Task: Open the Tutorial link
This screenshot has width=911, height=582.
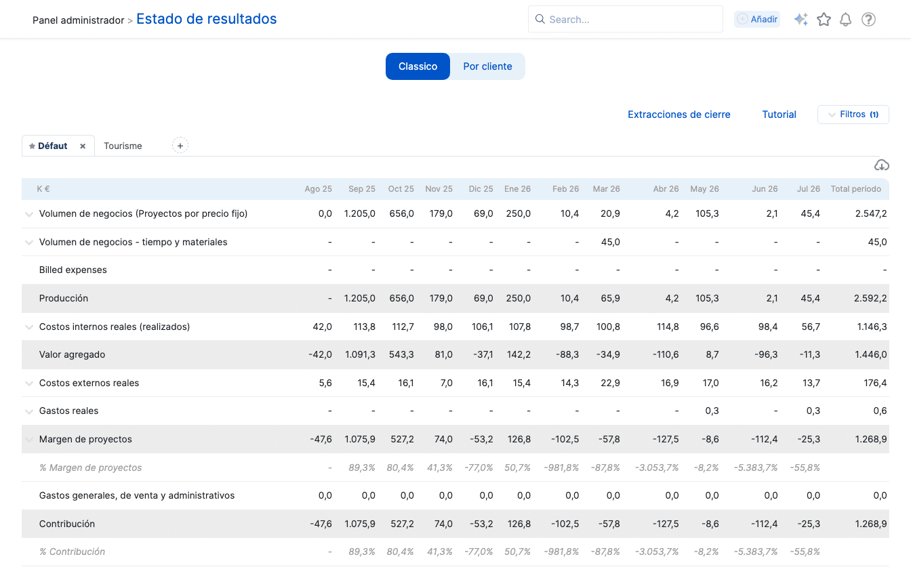Action: pyautogui.click(x=779, y=115)
